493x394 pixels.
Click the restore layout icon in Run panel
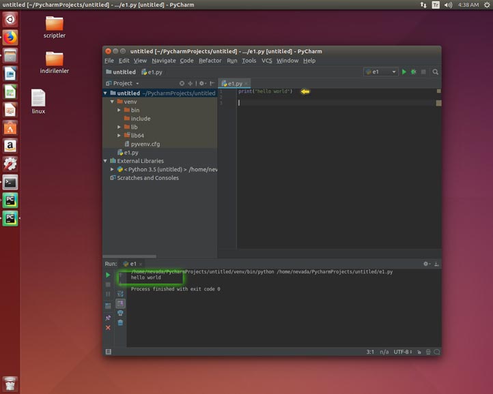point(108,306)
